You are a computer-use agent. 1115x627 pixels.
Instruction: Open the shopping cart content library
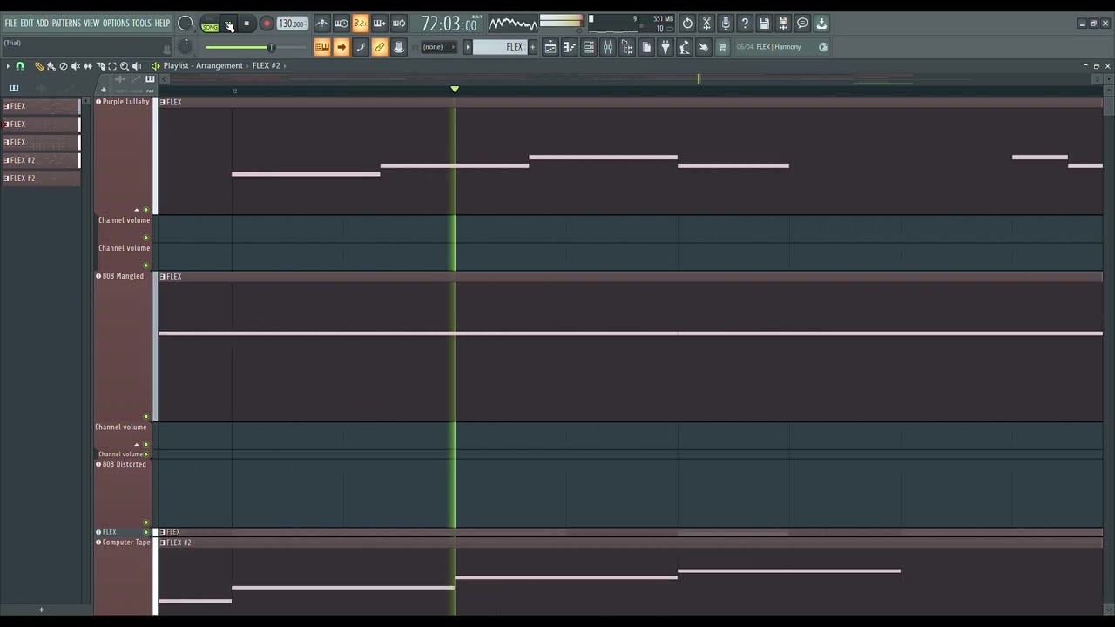pyautogui.click(x=722, y=47)
